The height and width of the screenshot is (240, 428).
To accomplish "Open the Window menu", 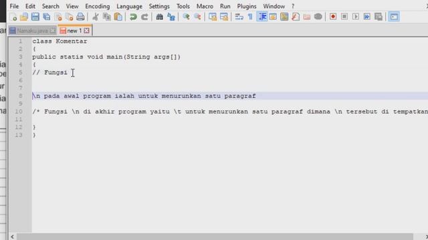I will [274, 6].
